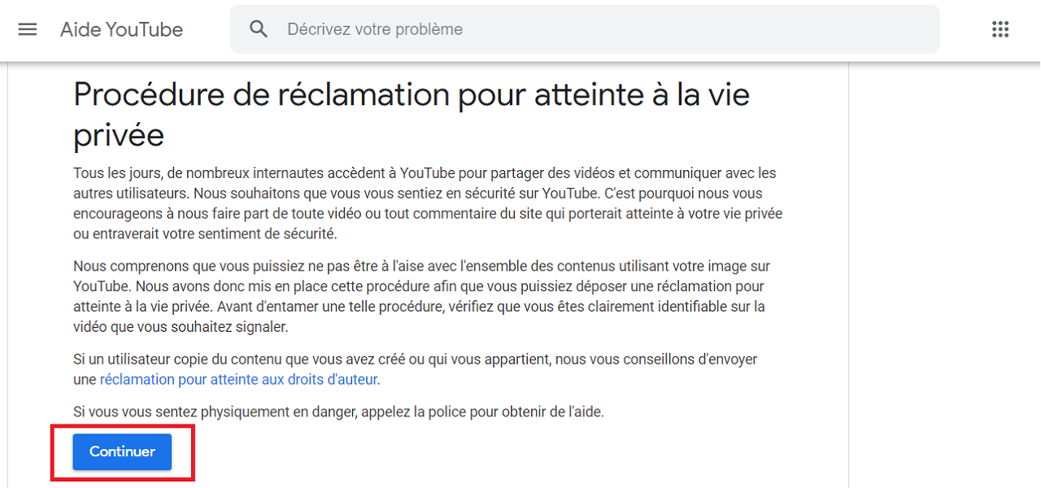
Task: Click the sentence "Si vous vous sentez physiquement en danger"
Action: click(x=215, y=412)
